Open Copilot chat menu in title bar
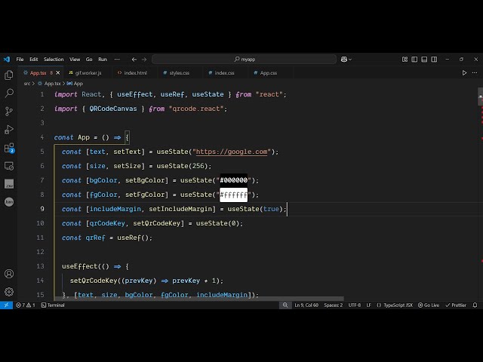Image resolution: width=483 pixels, height=362 pixels. [346, 59]
